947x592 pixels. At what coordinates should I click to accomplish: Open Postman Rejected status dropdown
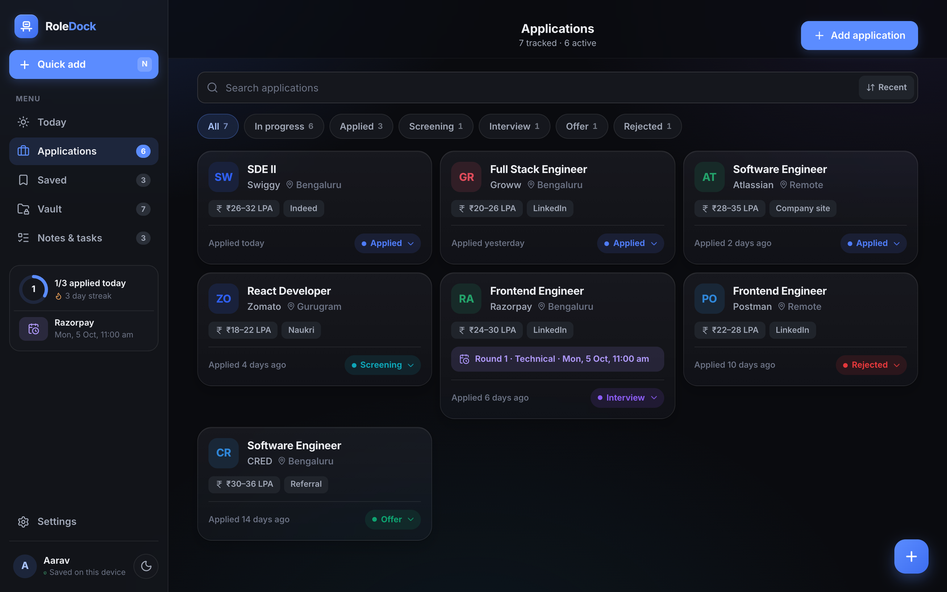(x=871, y=365)
